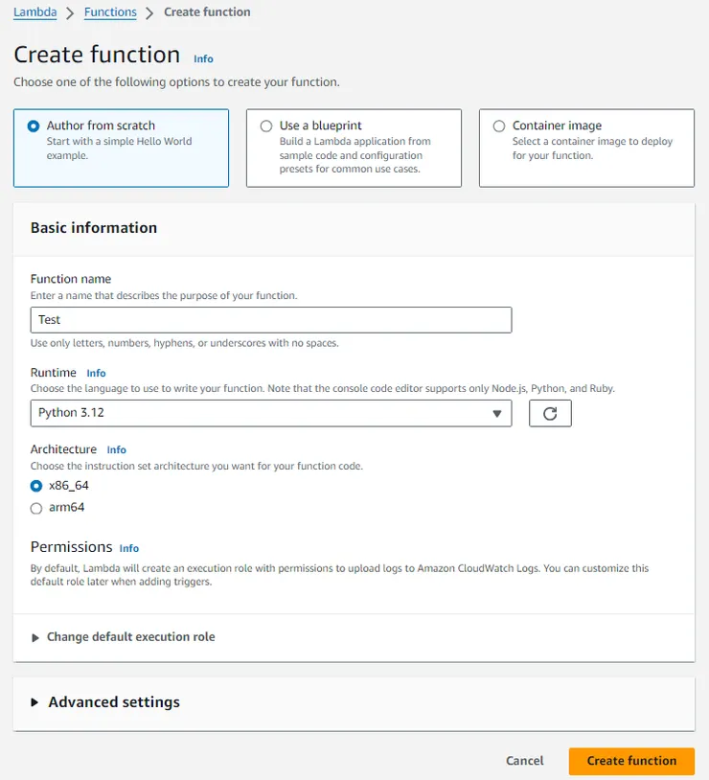Open Info link beside Create function heading

pos(203,58)
